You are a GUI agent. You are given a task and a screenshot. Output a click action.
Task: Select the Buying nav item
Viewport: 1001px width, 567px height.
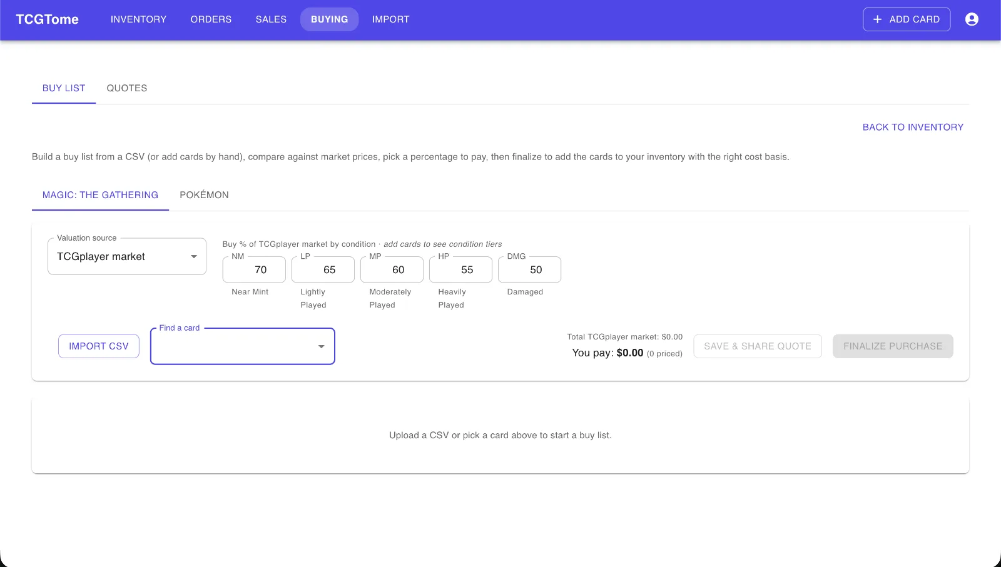(330, 19)
